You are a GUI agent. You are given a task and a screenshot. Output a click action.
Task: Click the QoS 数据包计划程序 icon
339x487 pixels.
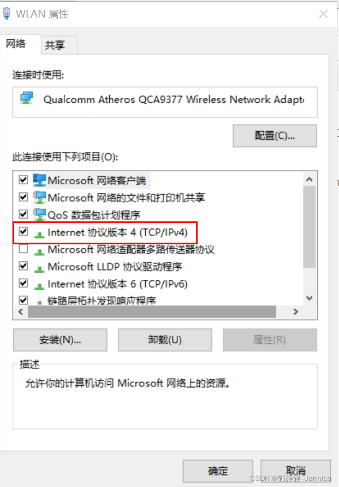pos(39,214)
